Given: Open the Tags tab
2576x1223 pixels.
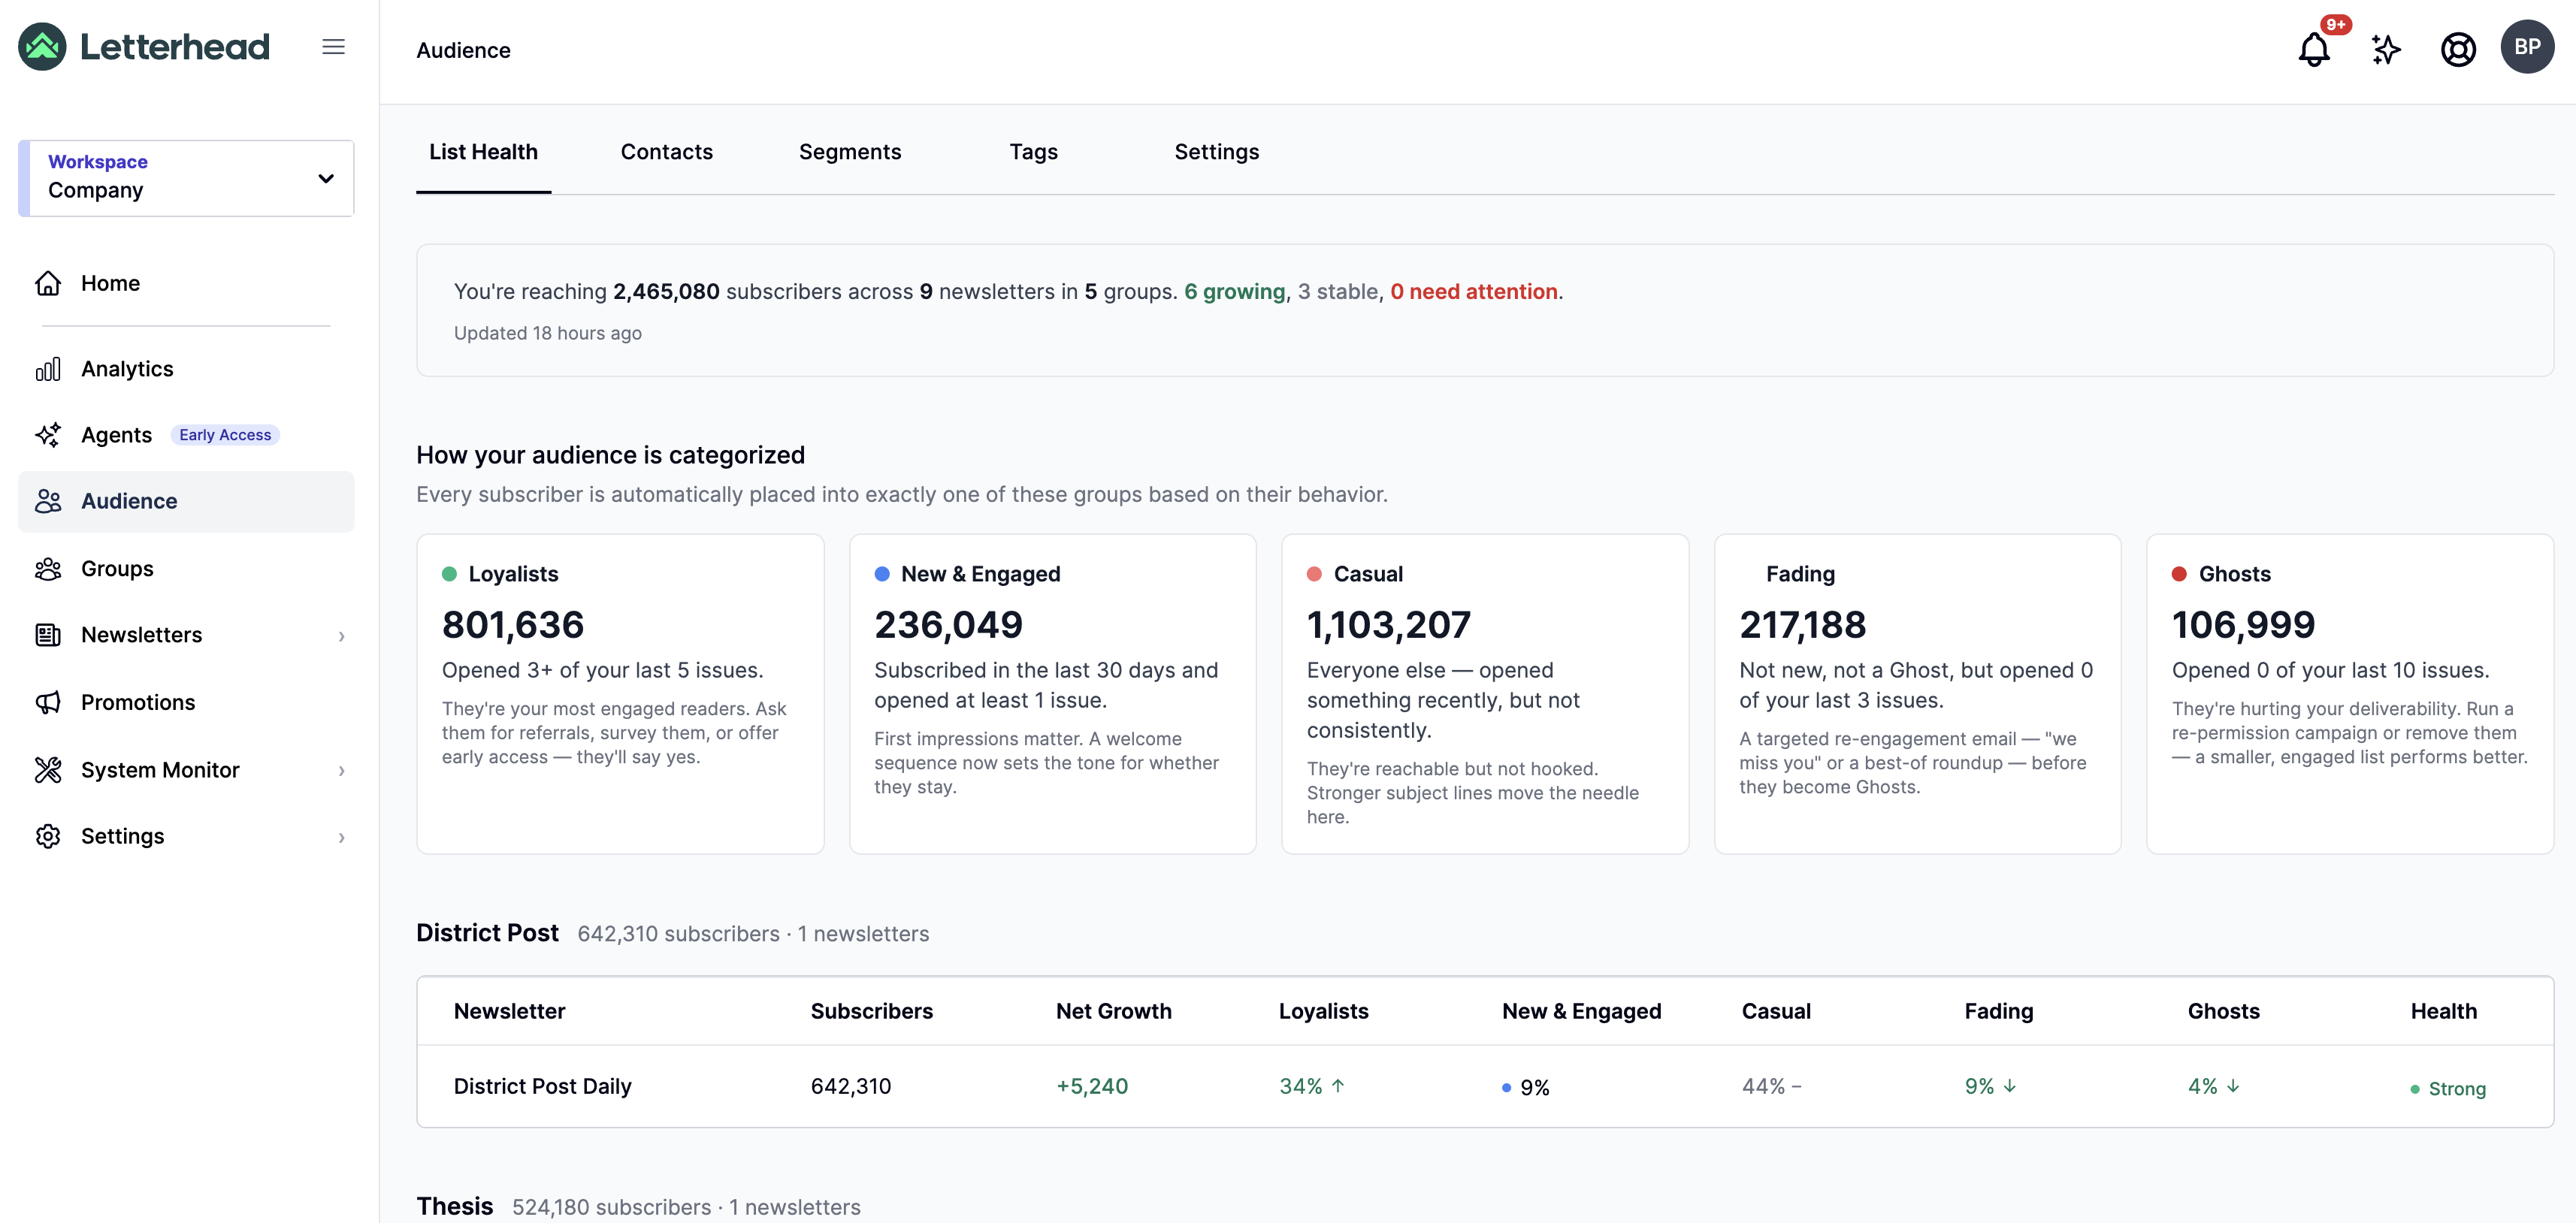Looking at the screenshot, I should (x=1033, y=152).
